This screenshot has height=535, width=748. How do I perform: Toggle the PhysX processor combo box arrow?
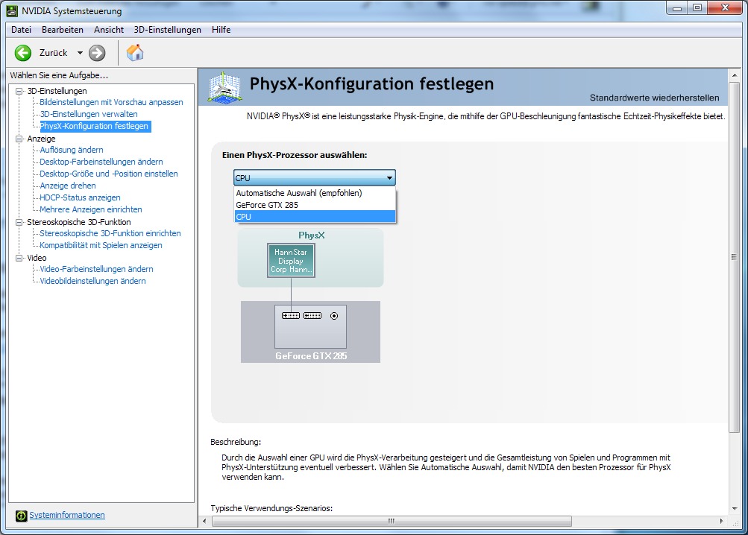pyautogui.click(x=389, y=178)
